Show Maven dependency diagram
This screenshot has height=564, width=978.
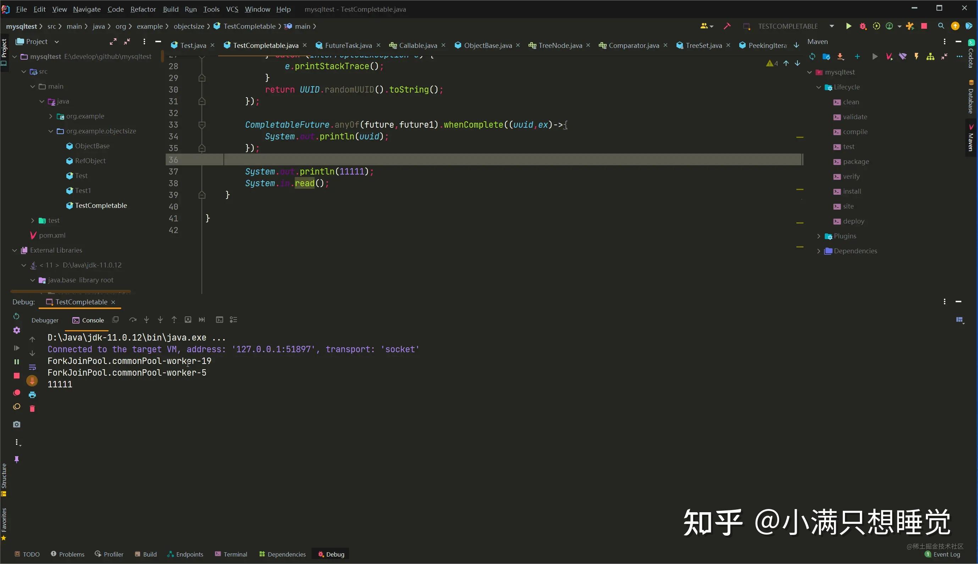tap(930, 56)
